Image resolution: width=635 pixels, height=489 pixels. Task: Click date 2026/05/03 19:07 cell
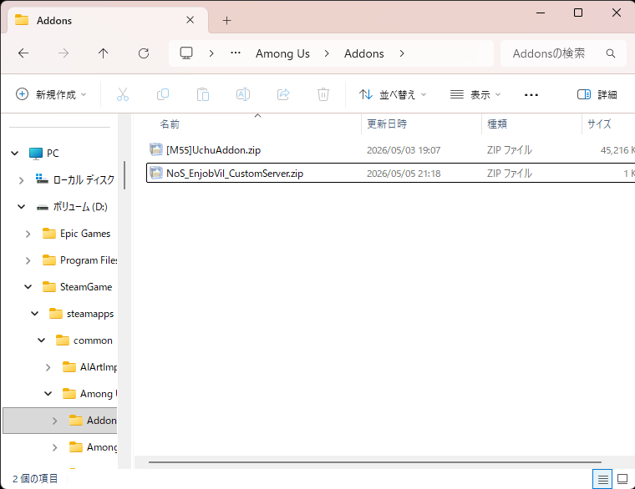(x=404, y=150)
